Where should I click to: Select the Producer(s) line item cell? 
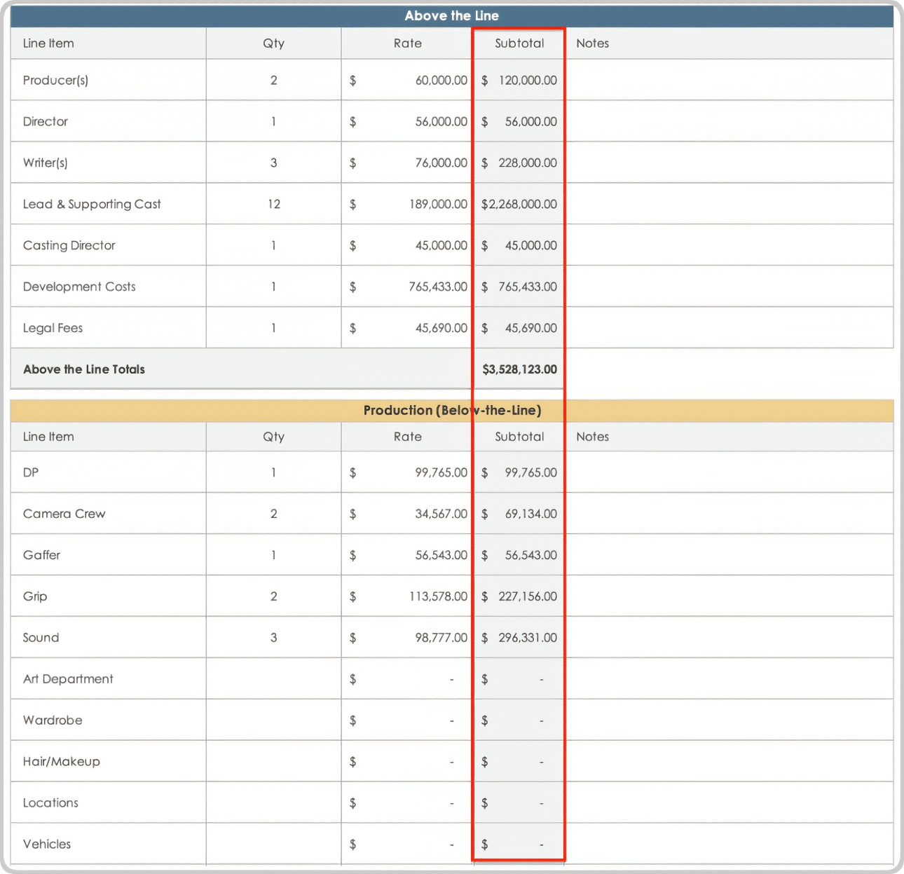coord(108,80)
